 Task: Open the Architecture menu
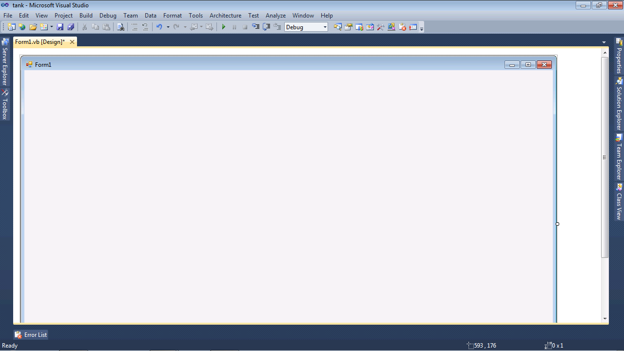[225, 16]
